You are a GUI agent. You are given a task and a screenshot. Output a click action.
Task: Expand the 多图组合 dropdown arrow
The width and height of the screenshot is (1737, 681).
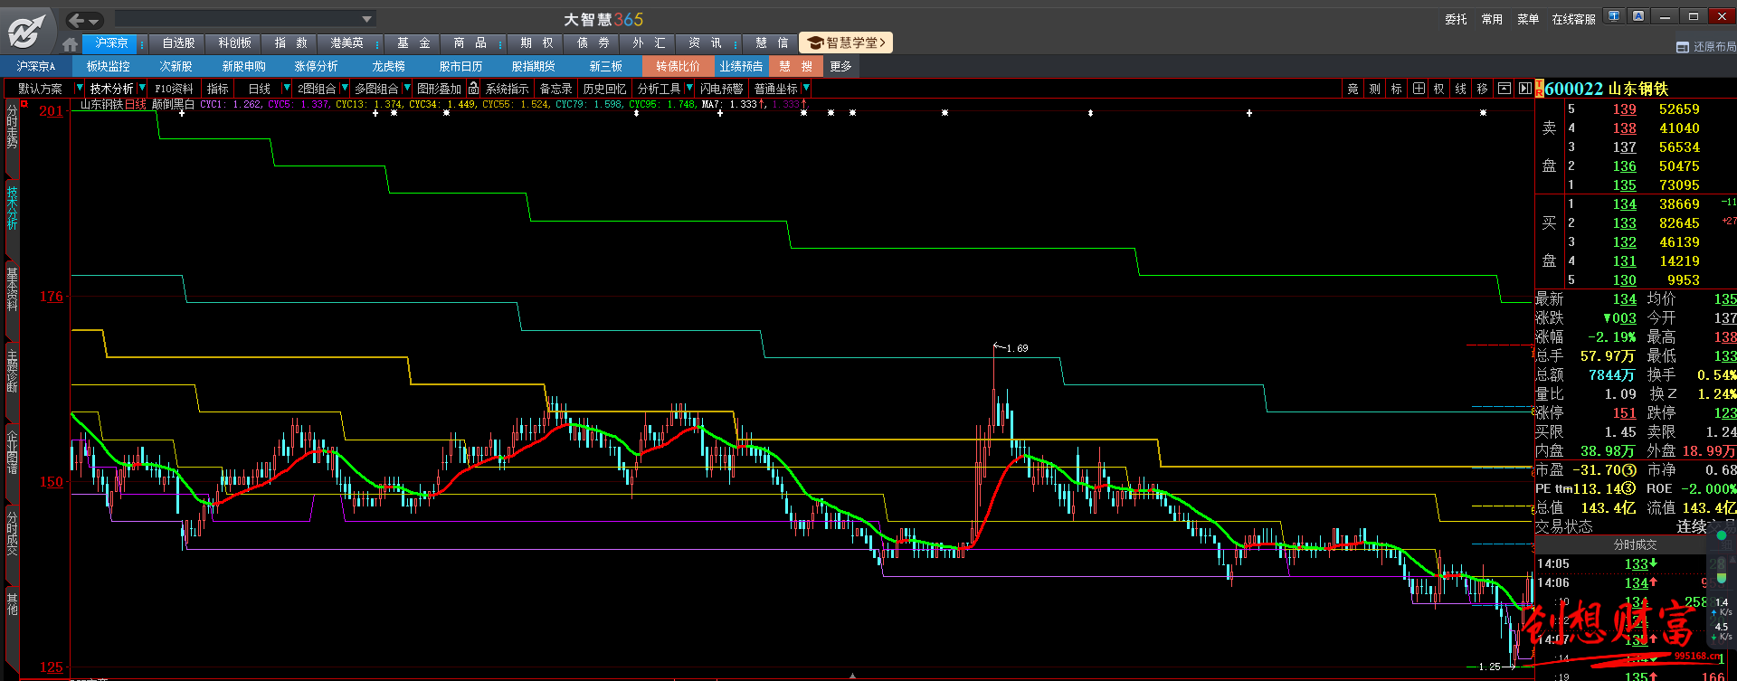(407, 88)
